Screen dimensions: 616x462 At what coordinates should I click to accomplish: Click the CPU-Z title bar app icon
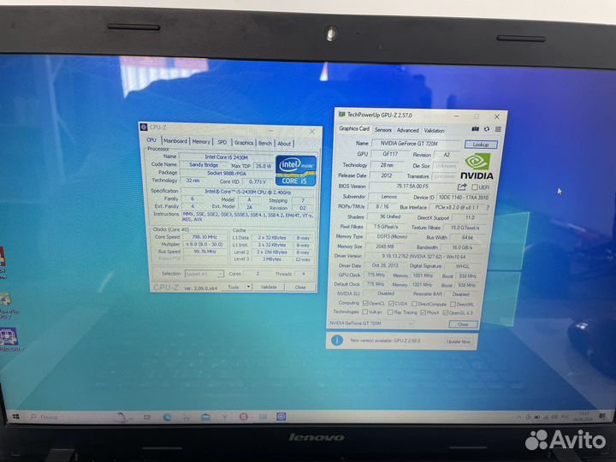click(144, 127)
